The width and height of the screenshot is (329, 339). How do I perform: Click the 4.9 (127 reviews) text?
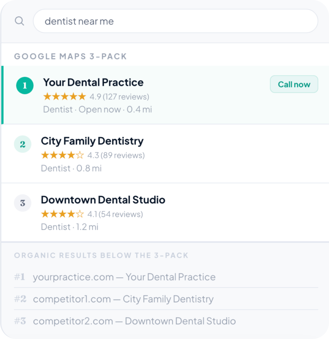tap(119, 97)
